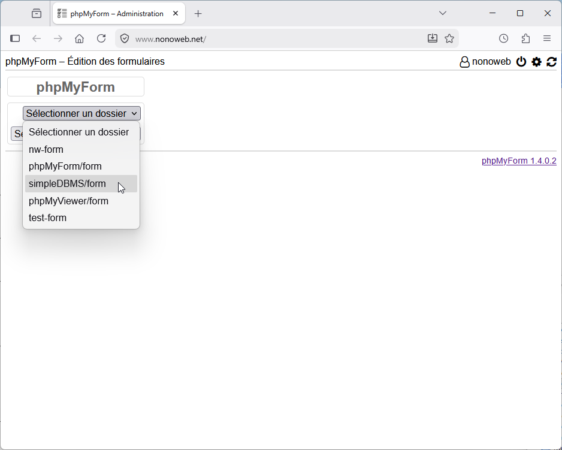Click the nonoweb user account icon
The image size is (562, 450).
click(x=464, y=62)
